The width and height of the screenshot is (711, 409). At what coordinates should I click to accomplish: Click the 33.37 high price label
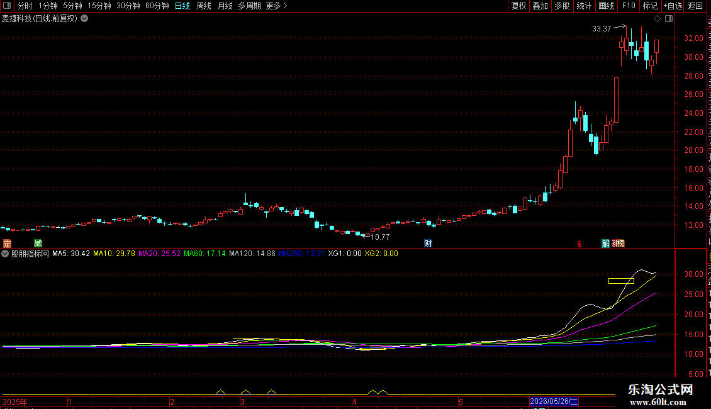pyautogui.click(x=602, y=29)
